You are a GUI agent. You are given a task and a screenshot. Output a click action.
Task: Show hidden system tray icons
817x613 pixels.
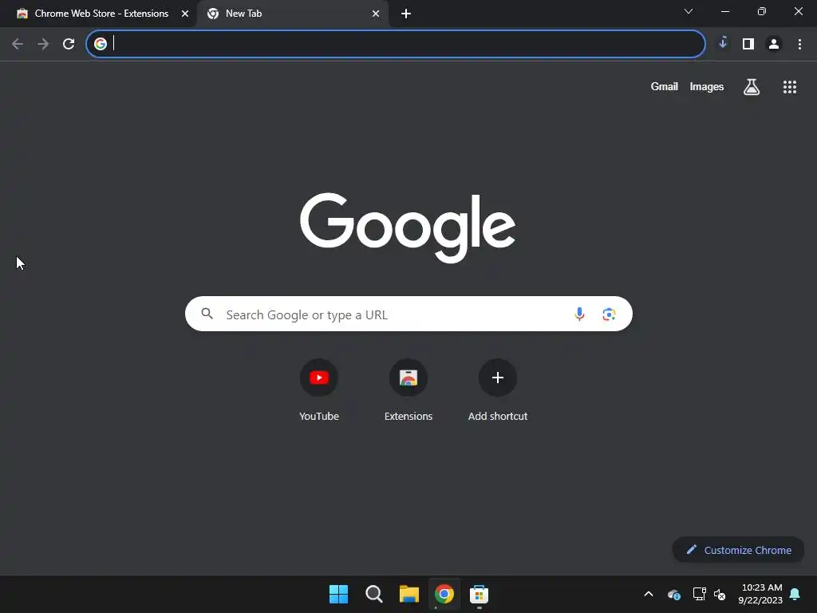pos(649,594)
